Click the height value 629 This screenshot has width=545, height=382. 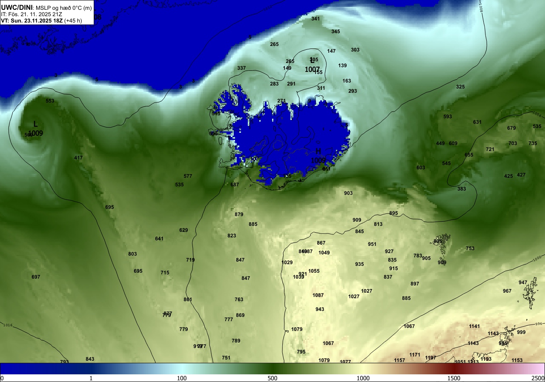(184, 230)
